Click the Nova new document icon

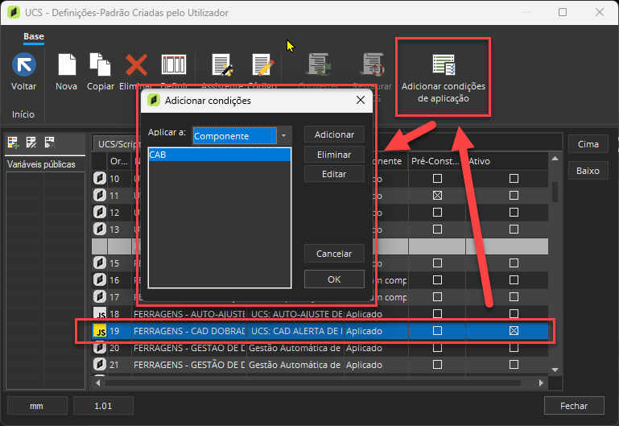pos(66,65)
